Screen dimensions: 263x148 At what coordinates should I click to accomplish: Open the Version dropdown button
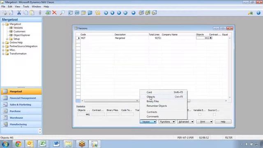point(148,122)
